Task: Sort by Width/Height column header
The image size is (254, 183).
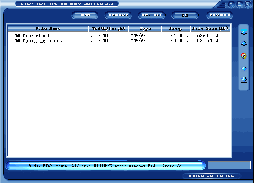Action: point(109,29)
